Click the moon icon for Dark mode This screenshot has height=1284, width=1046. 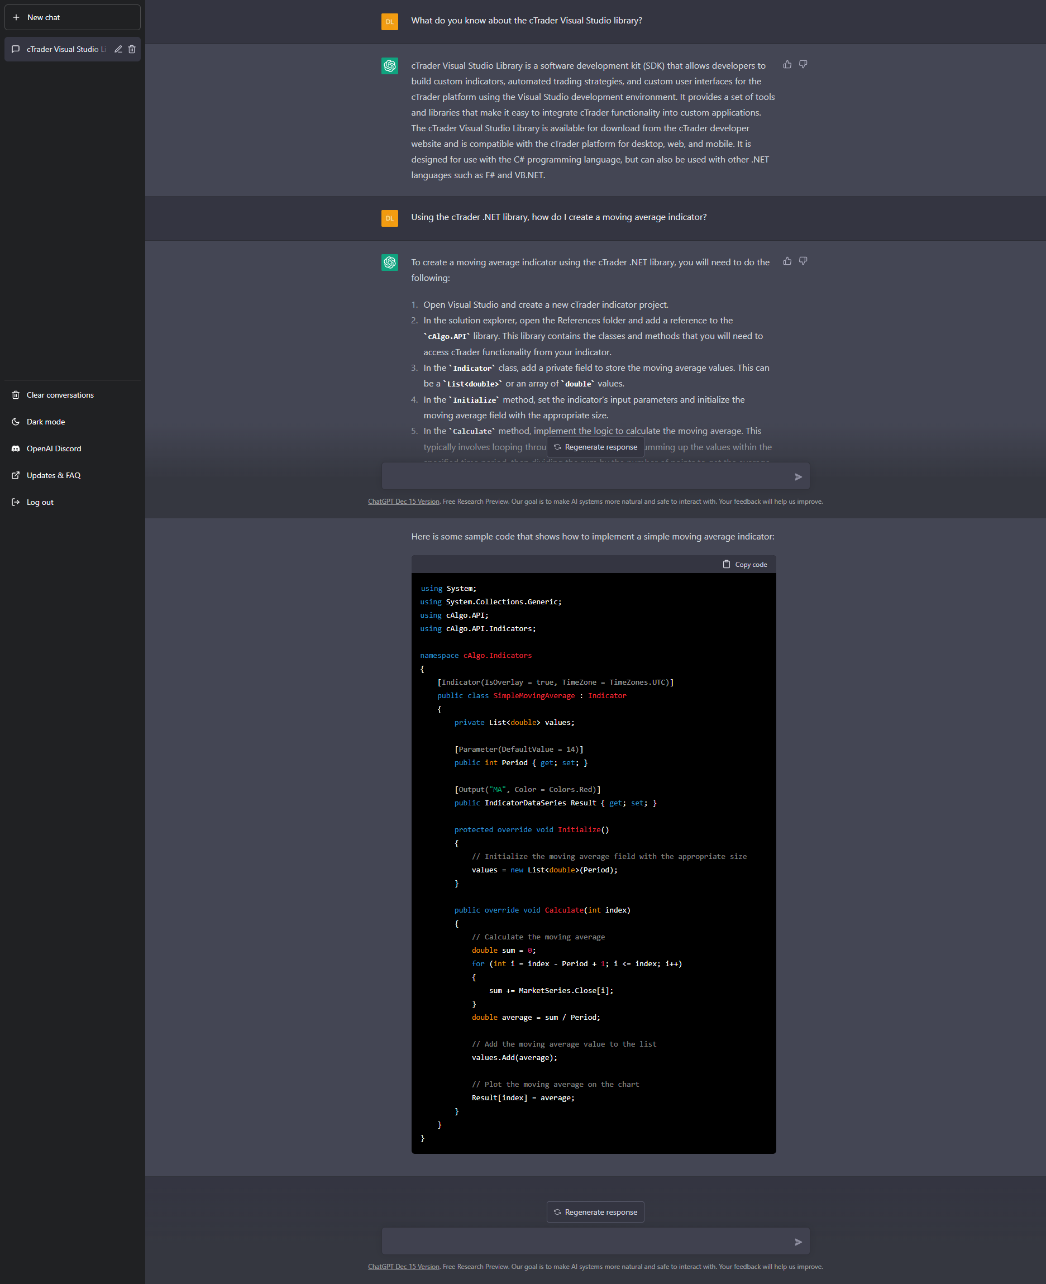tap(16, 422)
